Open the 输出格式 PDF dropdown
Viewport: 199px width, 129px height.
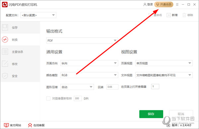click(82, 40)
